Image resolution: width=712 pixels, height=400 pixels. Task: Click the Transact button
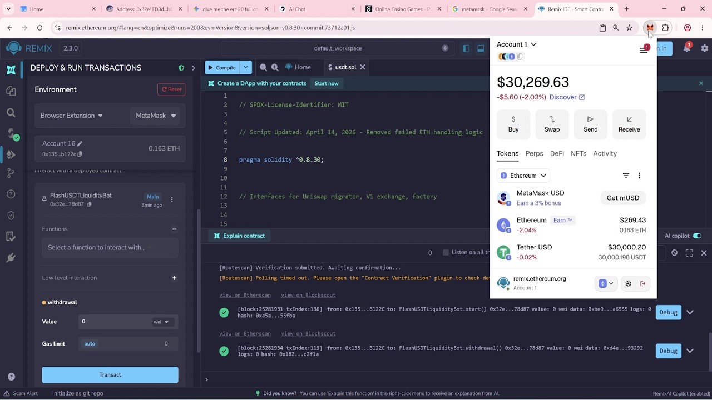(110, 375)
